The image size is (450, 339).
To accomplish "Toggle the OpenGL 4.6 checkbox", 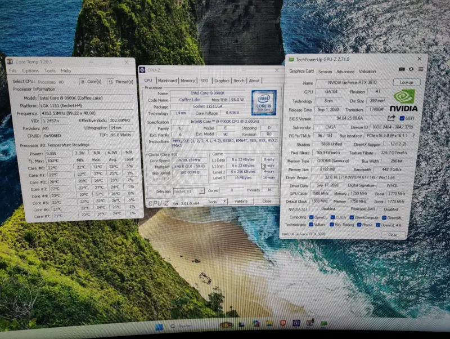I will click(x=377, y=225).
